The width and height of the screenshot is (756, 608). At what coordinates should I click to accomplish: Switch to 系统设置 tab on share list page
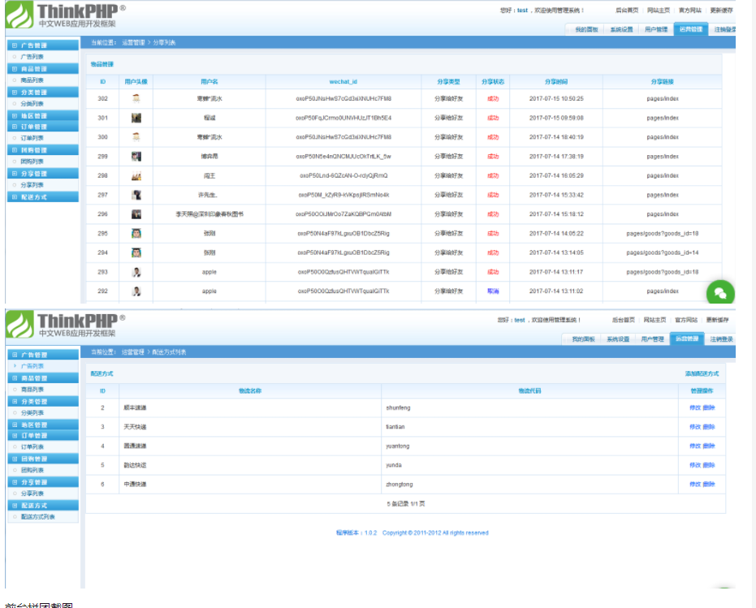[621, 29]
